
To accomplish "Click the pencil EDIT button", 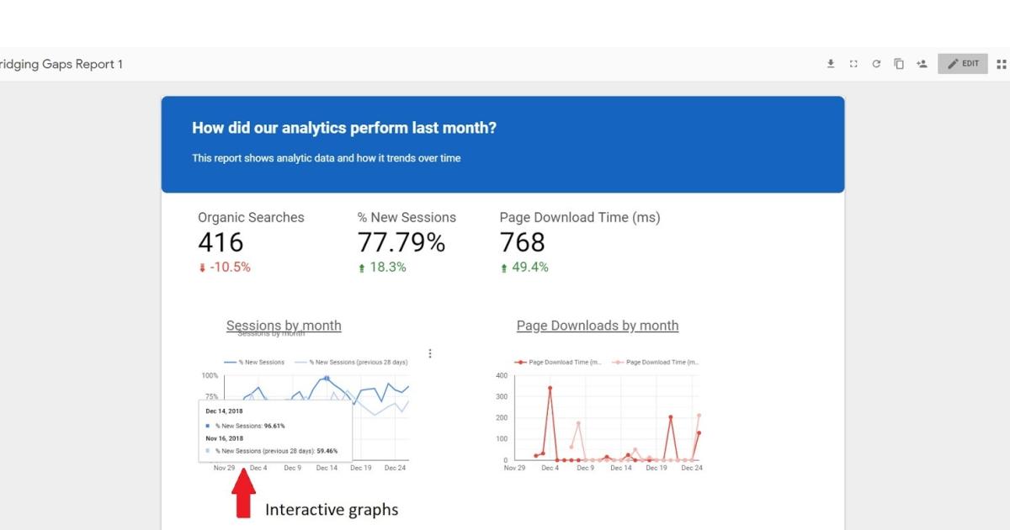I will [x=963, y=64].
